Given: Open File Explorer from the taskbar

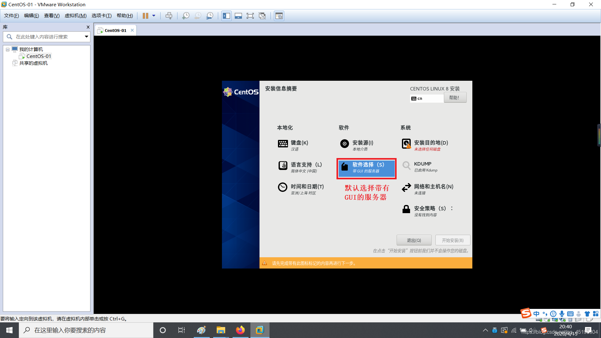Looking at the screenshot, I should (221, 330).
